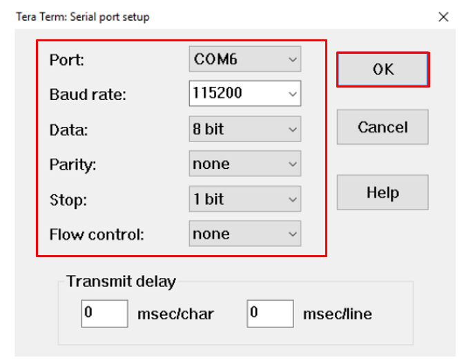Screen dimensions: 464x362
Task: Expand the Baud rate 115200 combo box arrow
Action: pyautogui.click(x=292, y=94)
